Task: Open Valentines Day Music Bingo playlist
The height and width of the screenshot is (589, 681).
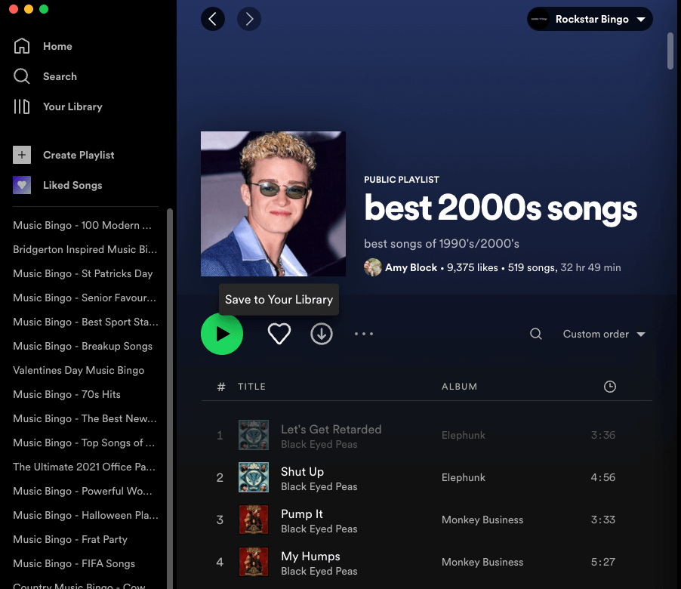Action: pyautogui.click(x=79, y=370)
